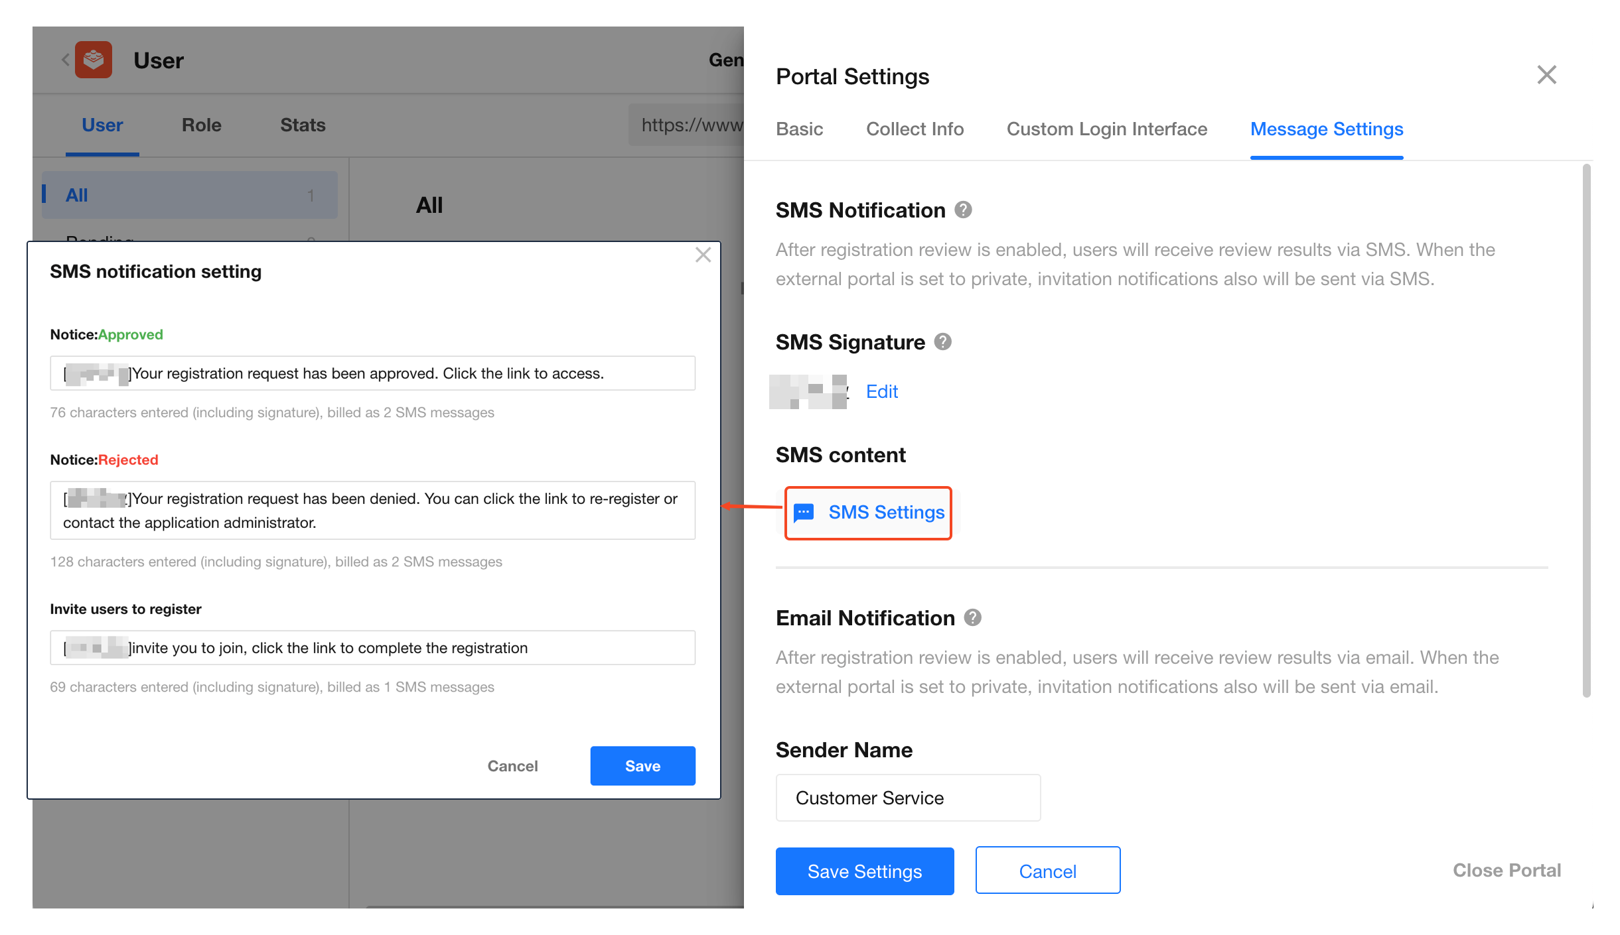Close the Portal Settings panel
The image size is (1620, 935).
tap(1546, 75)
